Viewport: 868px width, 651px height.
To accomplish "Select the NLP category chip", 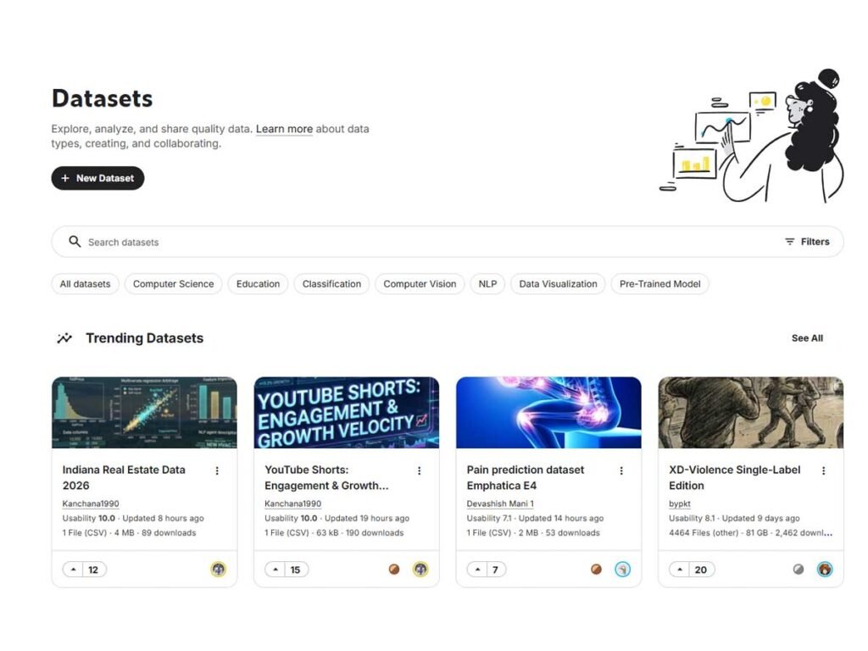I will click(x=487, y=284).
